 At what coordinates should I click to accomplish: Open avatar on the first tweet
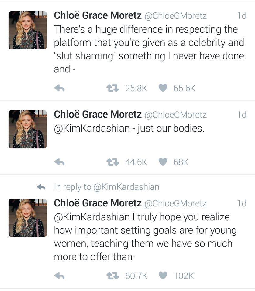click(28, 30)
